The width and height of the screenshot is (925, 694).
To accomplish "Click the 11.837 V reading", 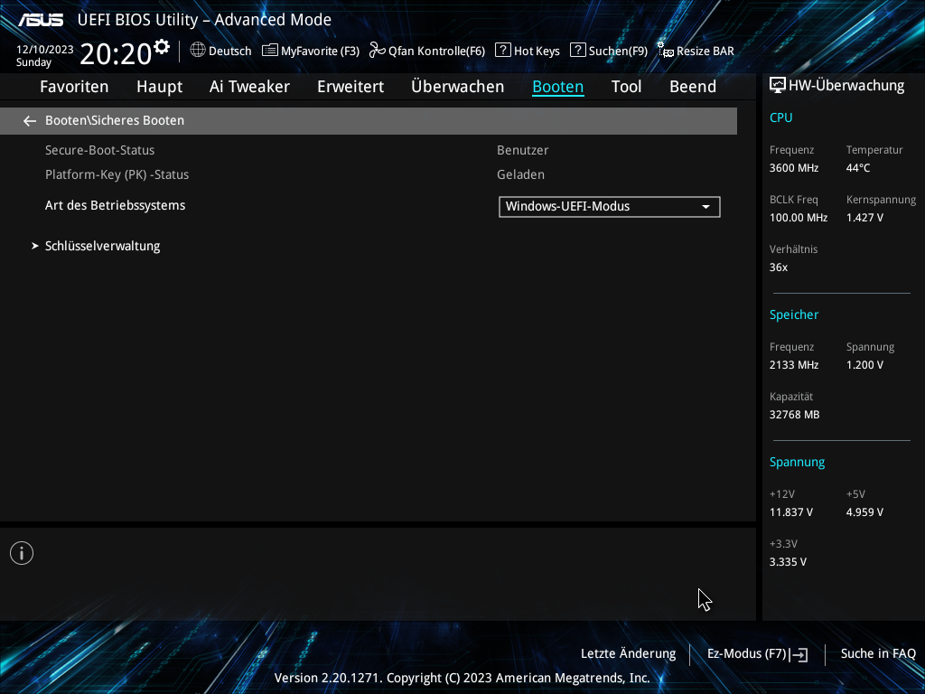I will pyautogui.click(x=791, y=512).
